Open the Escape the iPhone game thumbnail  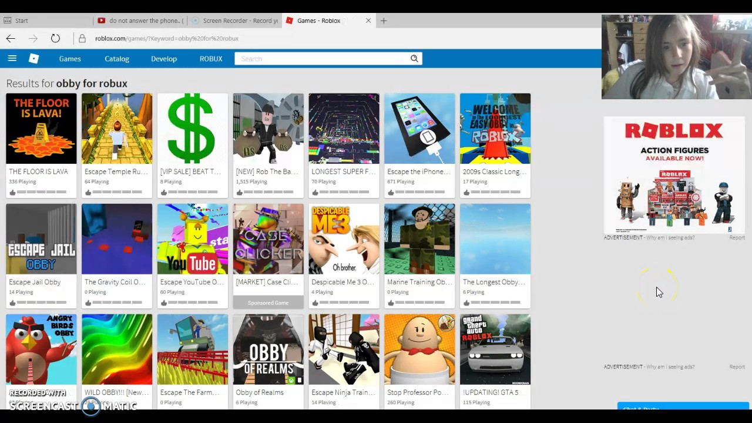tap(419, 129)
